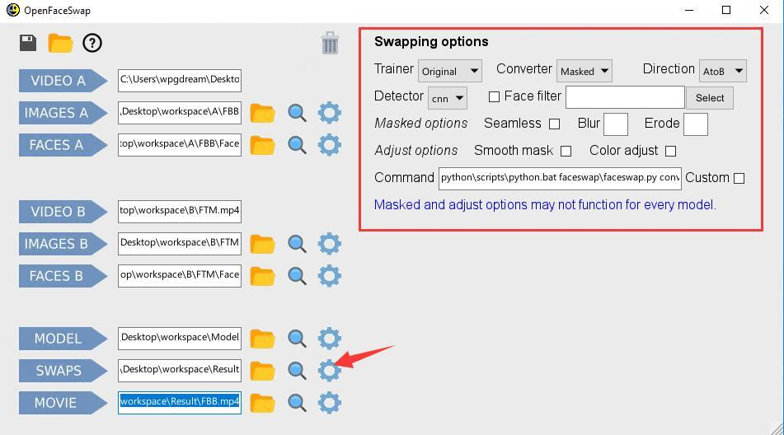Screen dimensions: 784x435
Task: Open folder icon in top toolbar
Action: pos(60,43)
